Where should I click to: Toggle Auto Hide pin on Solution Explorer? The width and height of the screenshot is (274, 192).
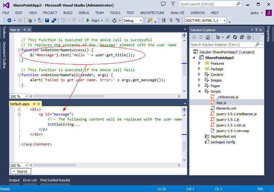[256, 30]
